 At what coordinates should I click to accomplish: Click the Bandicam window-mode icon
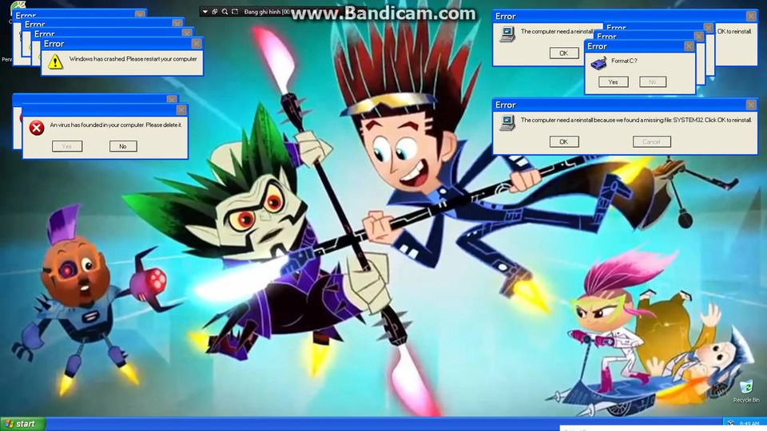[x=215, y=12]
